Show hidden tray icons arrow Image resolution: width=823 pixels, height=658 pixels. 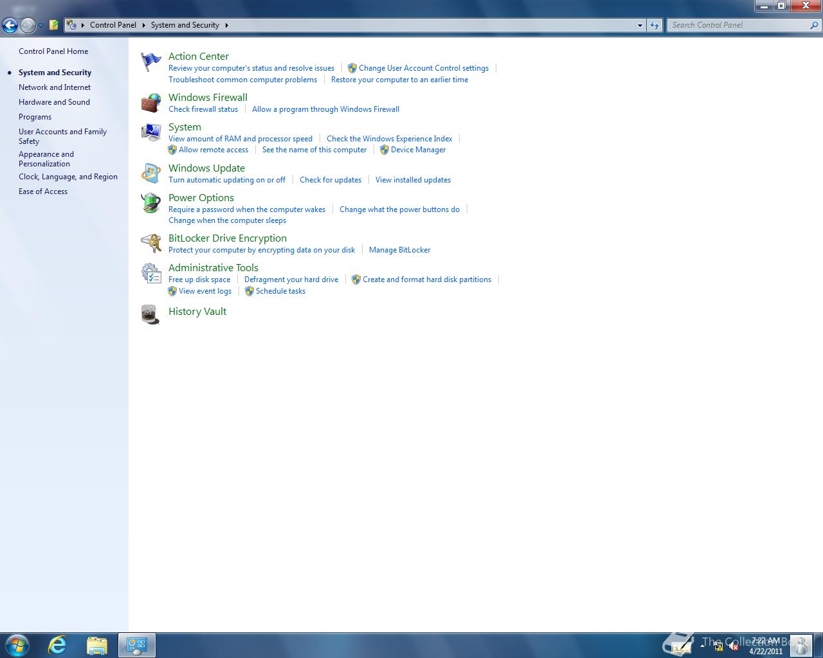coord(702,646)
